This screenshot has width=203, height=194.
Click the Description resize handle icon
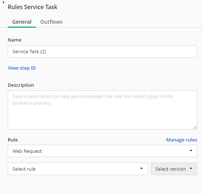(195, 127)
